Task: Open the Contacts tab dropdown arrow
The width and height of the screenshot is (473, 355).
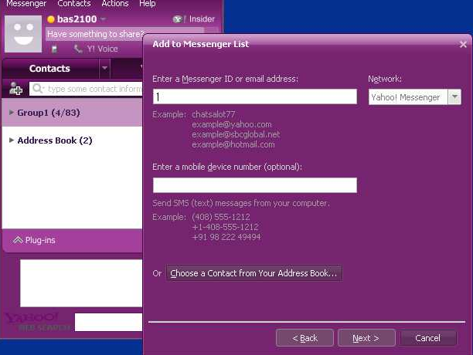Action: pyautogui.click(x=104, y=68)
